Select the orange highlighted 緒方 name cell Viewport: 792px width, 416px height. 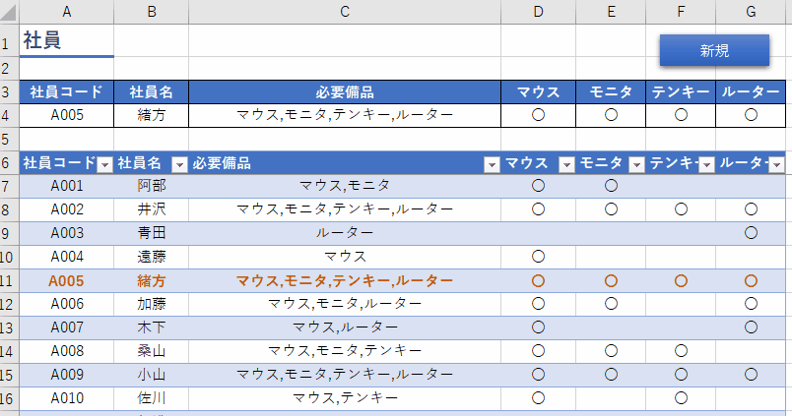(151, 281)
